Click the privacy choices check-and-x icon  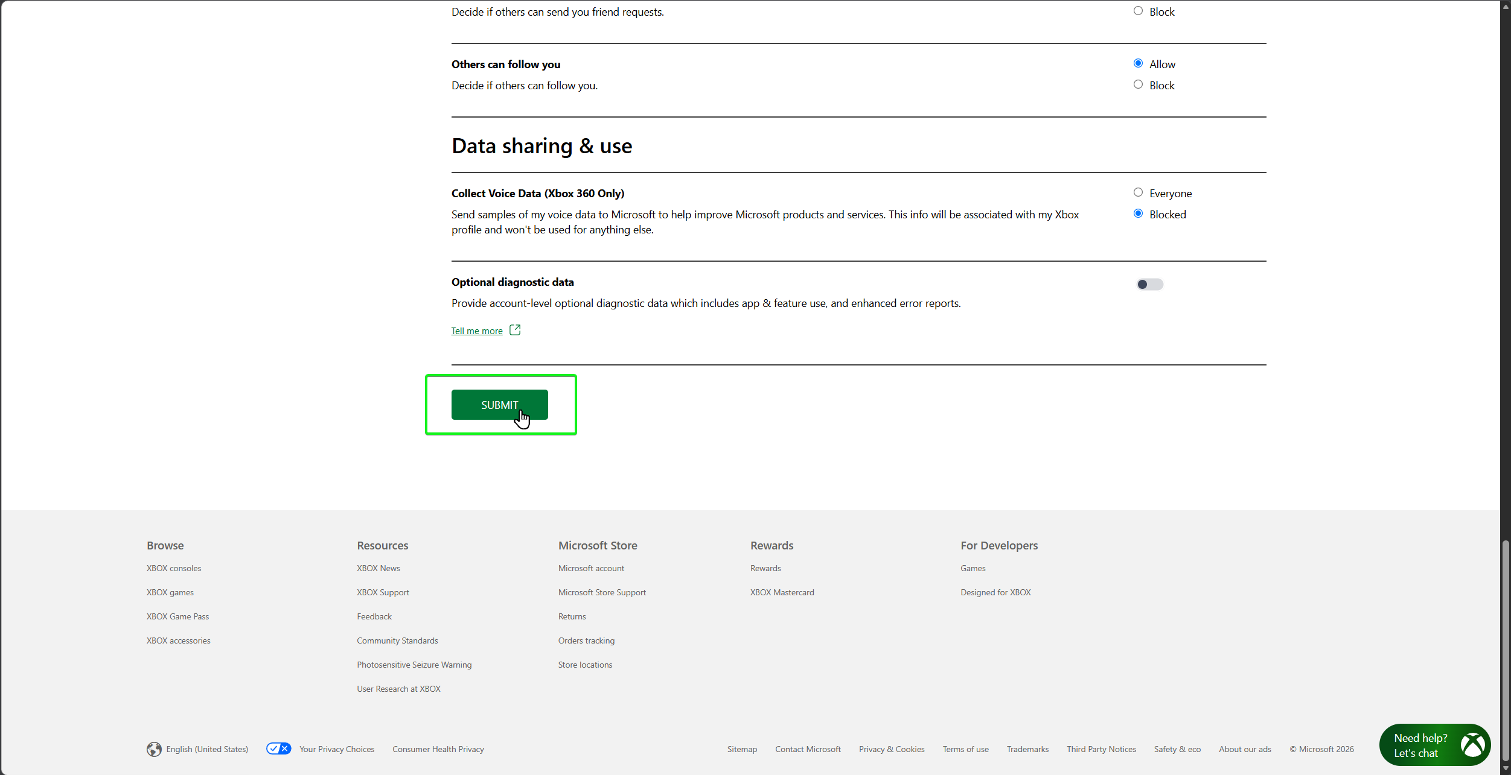point(279,748)
